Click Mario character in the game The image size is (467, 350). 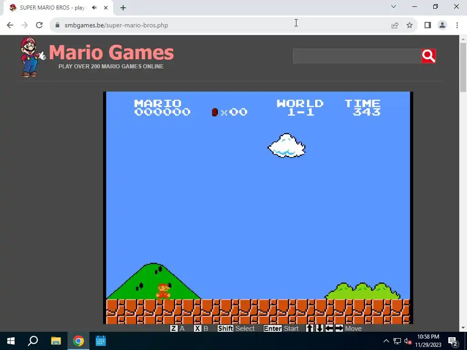pos(163,291)
